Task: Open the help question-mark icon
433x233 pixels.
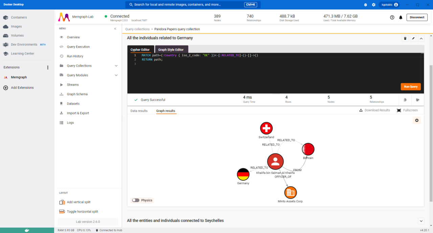Action: [392, 17]
